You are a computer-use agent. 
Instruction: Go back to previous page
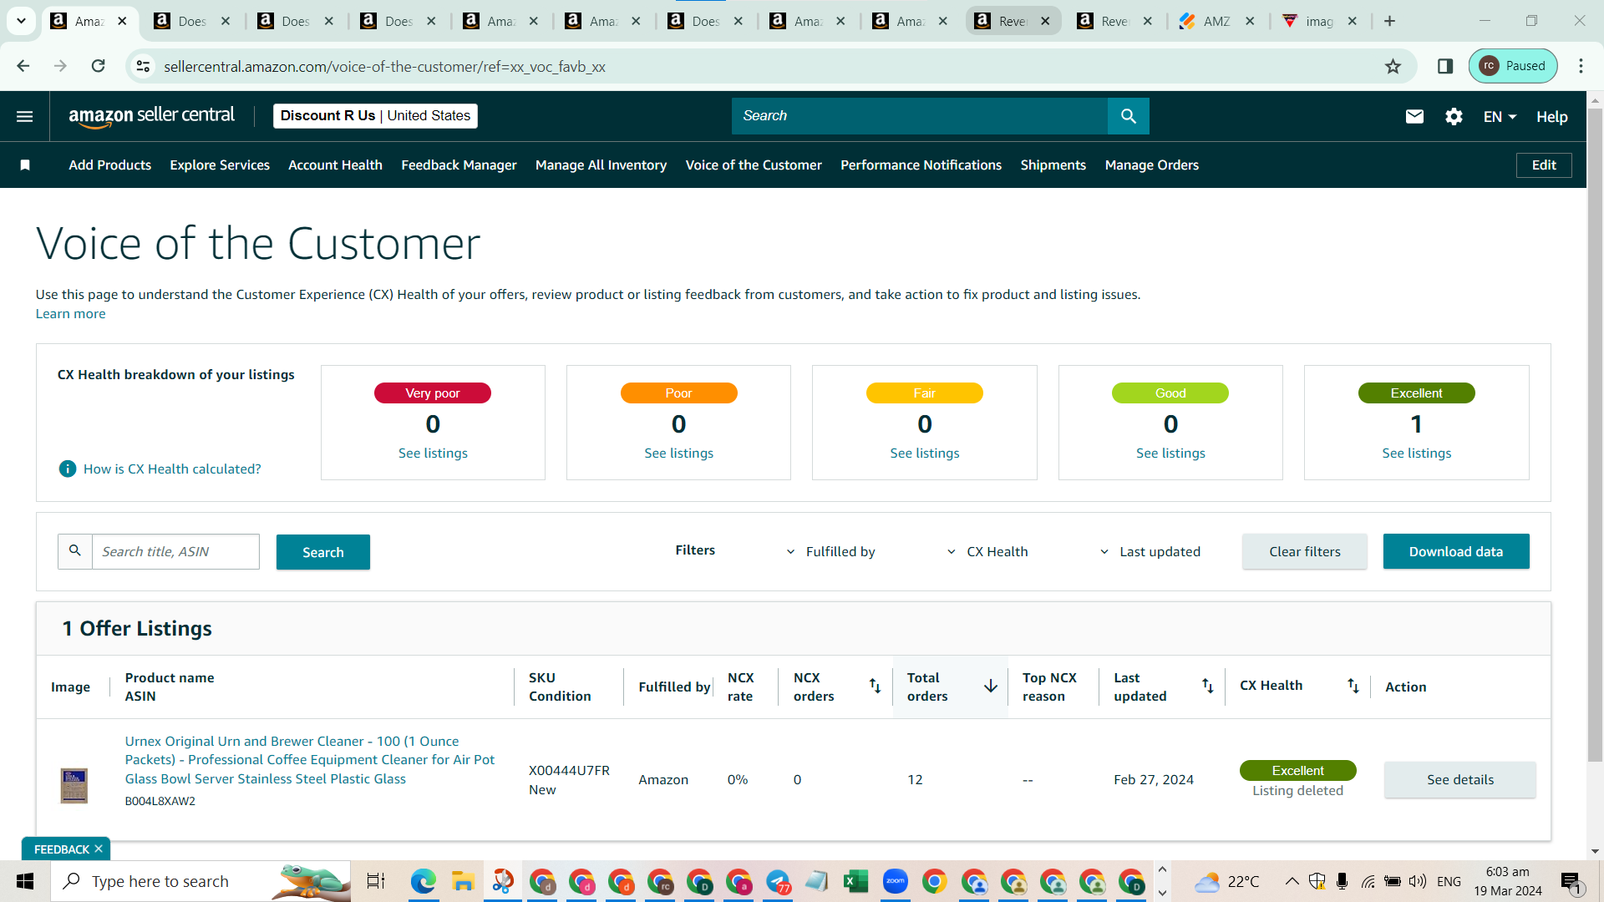pos(23,66)
